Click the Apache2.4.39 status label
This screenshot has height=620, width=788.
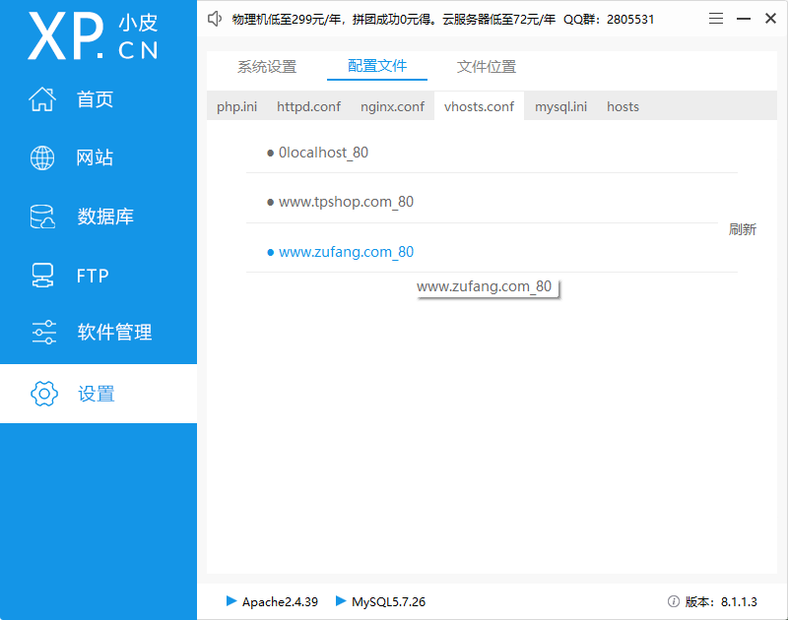coord(280,601)
